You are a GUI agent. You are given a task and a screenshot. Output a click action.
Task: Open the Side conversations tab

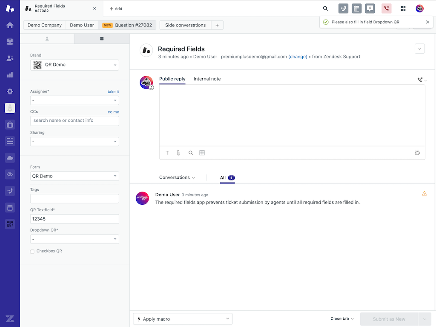click(185, 25)
